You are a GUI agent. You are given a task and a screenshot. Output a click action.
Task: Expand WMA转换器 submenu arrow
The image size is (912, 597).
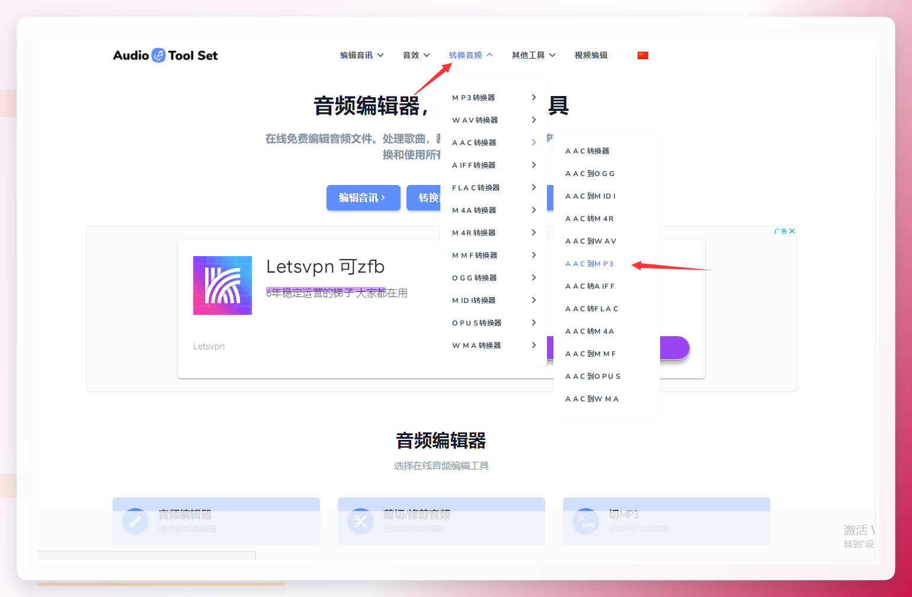533,345
